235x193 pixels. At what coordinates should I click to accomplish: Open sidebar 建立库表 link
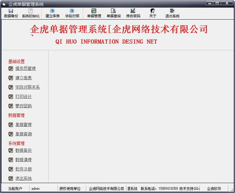(24, 78)
